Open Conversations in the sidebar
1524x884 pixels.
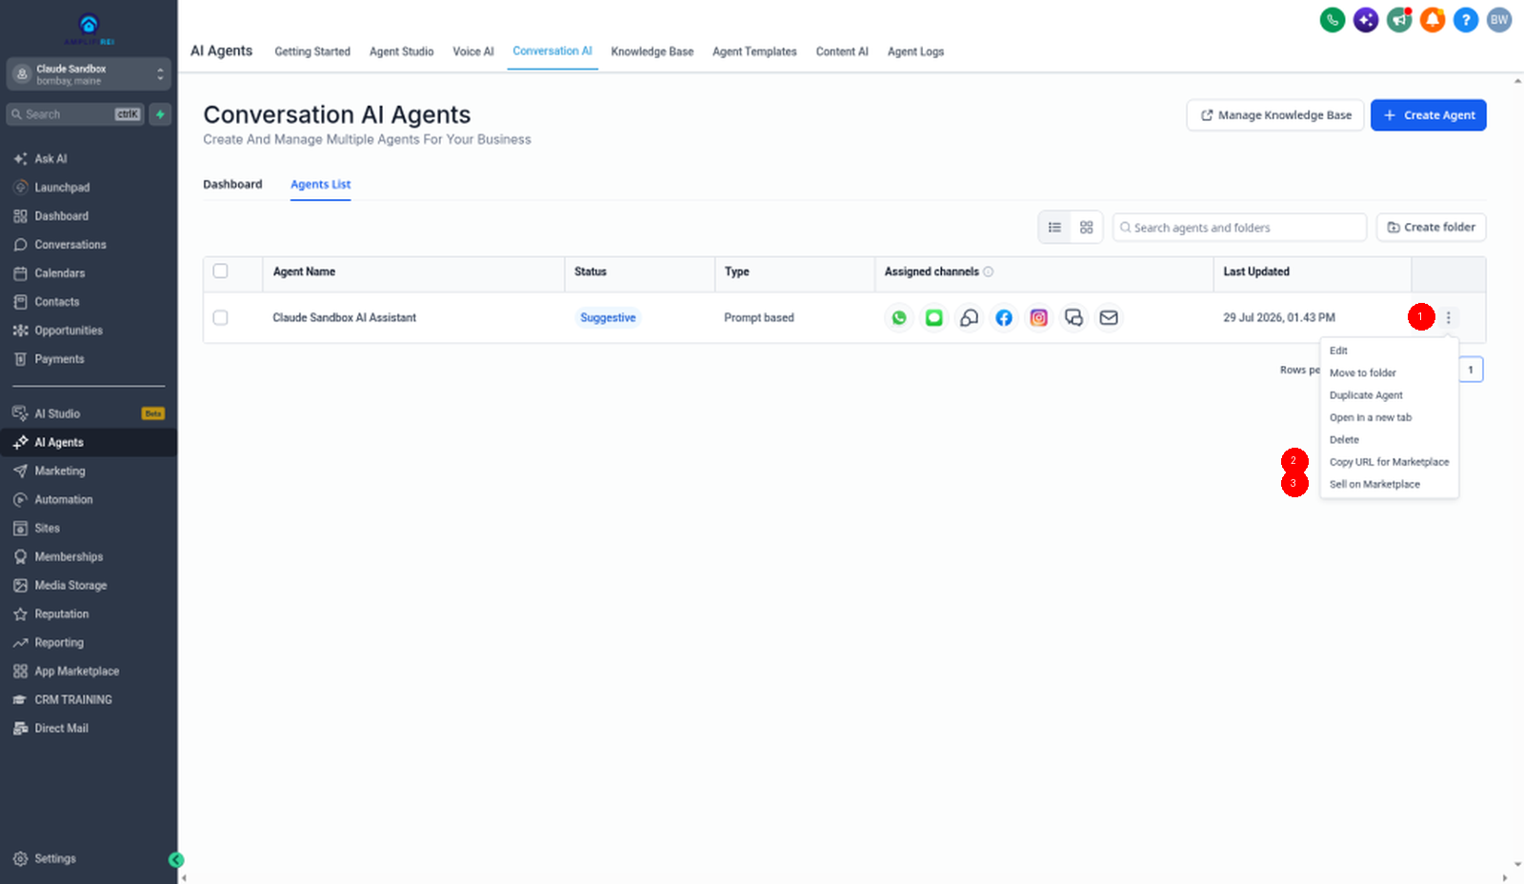click(x=70, y=245)
